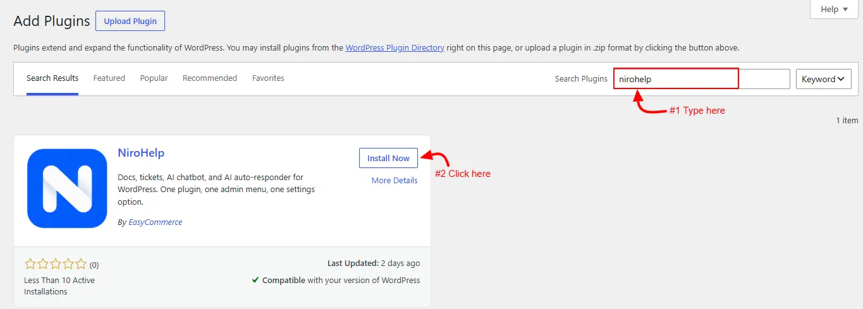The height and width of the screenshot is (309, 863).
Task: Open the WordPress Plugin Directory link
Action: [x=395, y=47]
